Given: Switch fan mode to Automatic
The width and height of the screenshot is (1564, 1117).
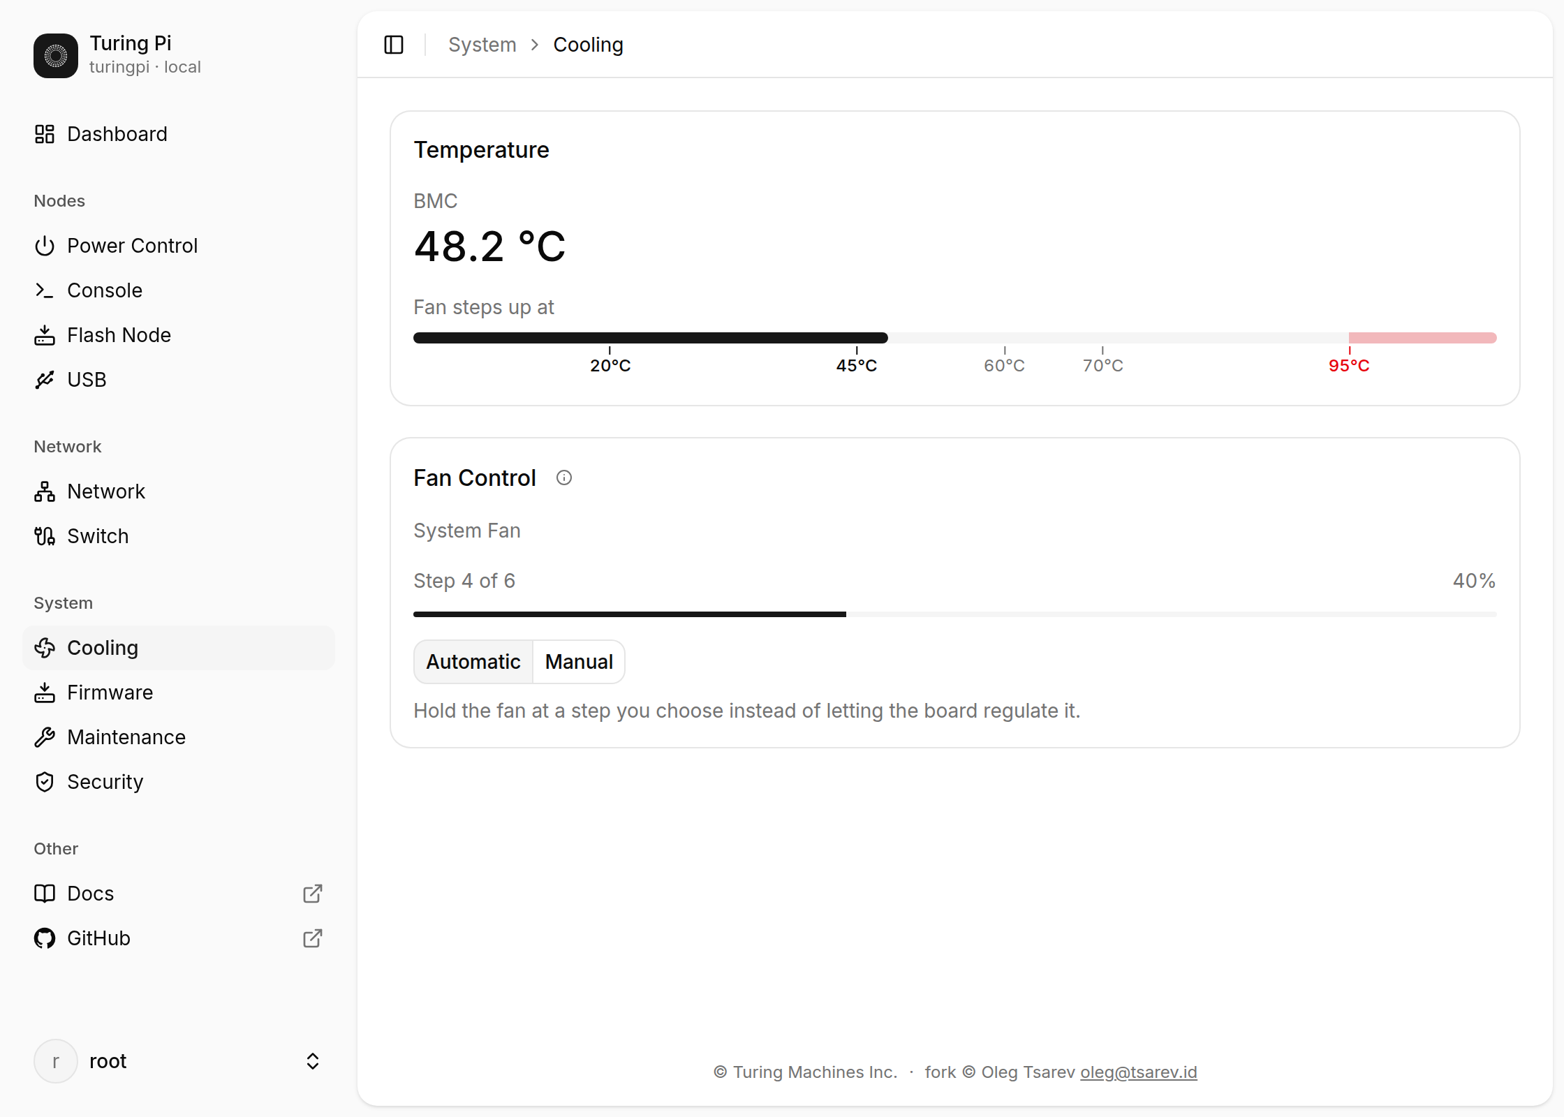Looking at the screenshot, I should coord(473,662).
